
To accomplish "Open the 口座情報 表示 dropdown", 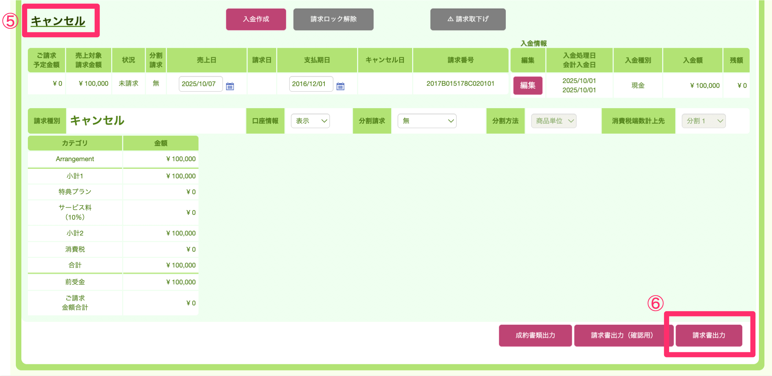I will 310,121.
